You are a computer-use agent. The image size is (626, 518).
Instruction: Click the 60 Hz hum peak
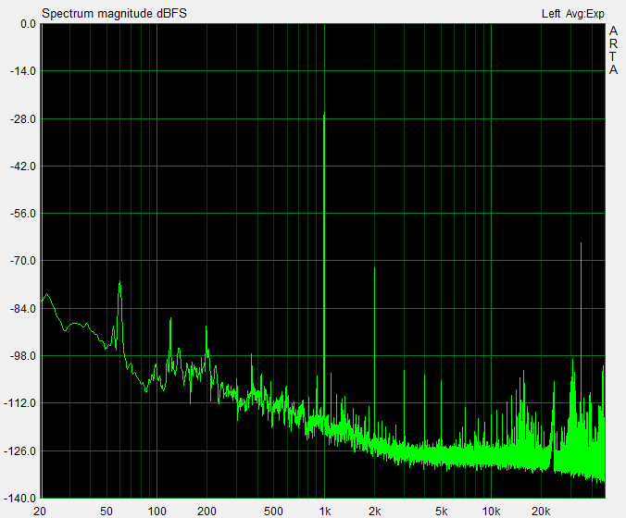(x=119, y=282)
